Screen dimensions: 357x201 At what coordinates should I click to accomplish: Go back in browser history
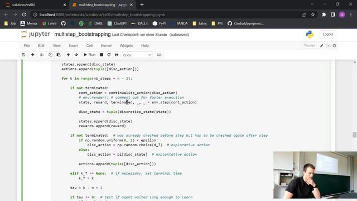click(6, 15)
